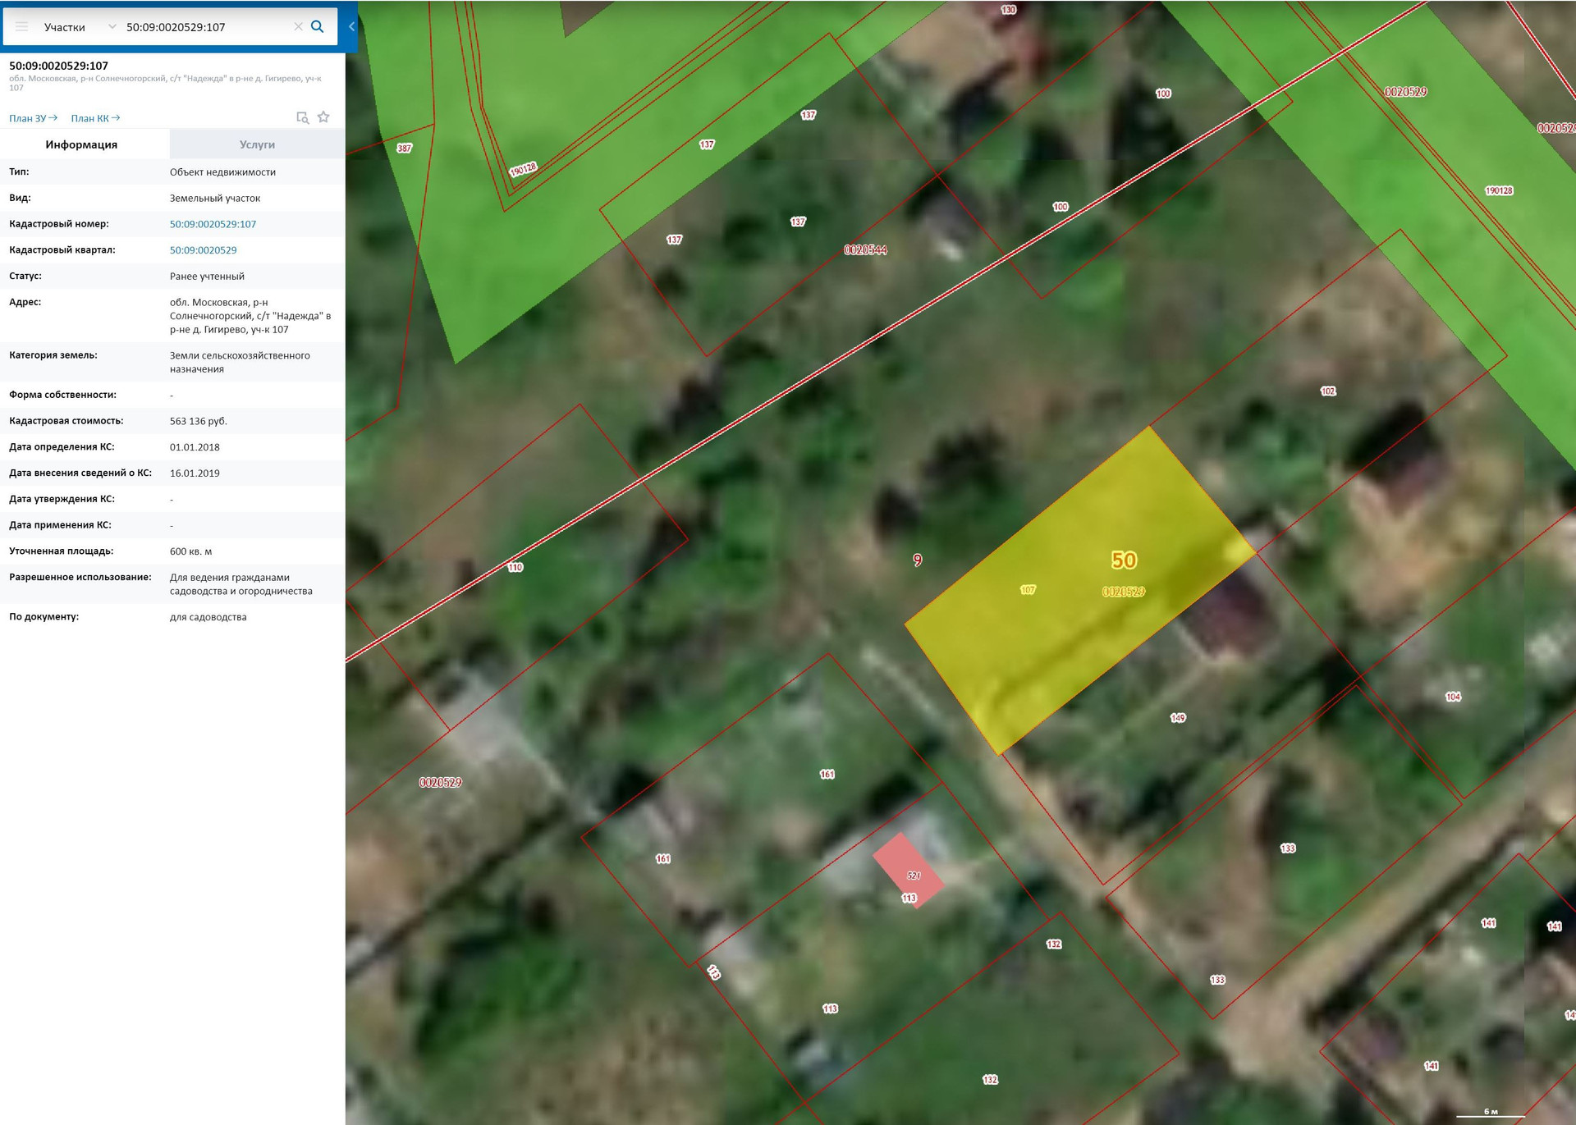Viewport: 1576px width, 1125px height.
Task: Open the План КК link
Action: (95, 118)
